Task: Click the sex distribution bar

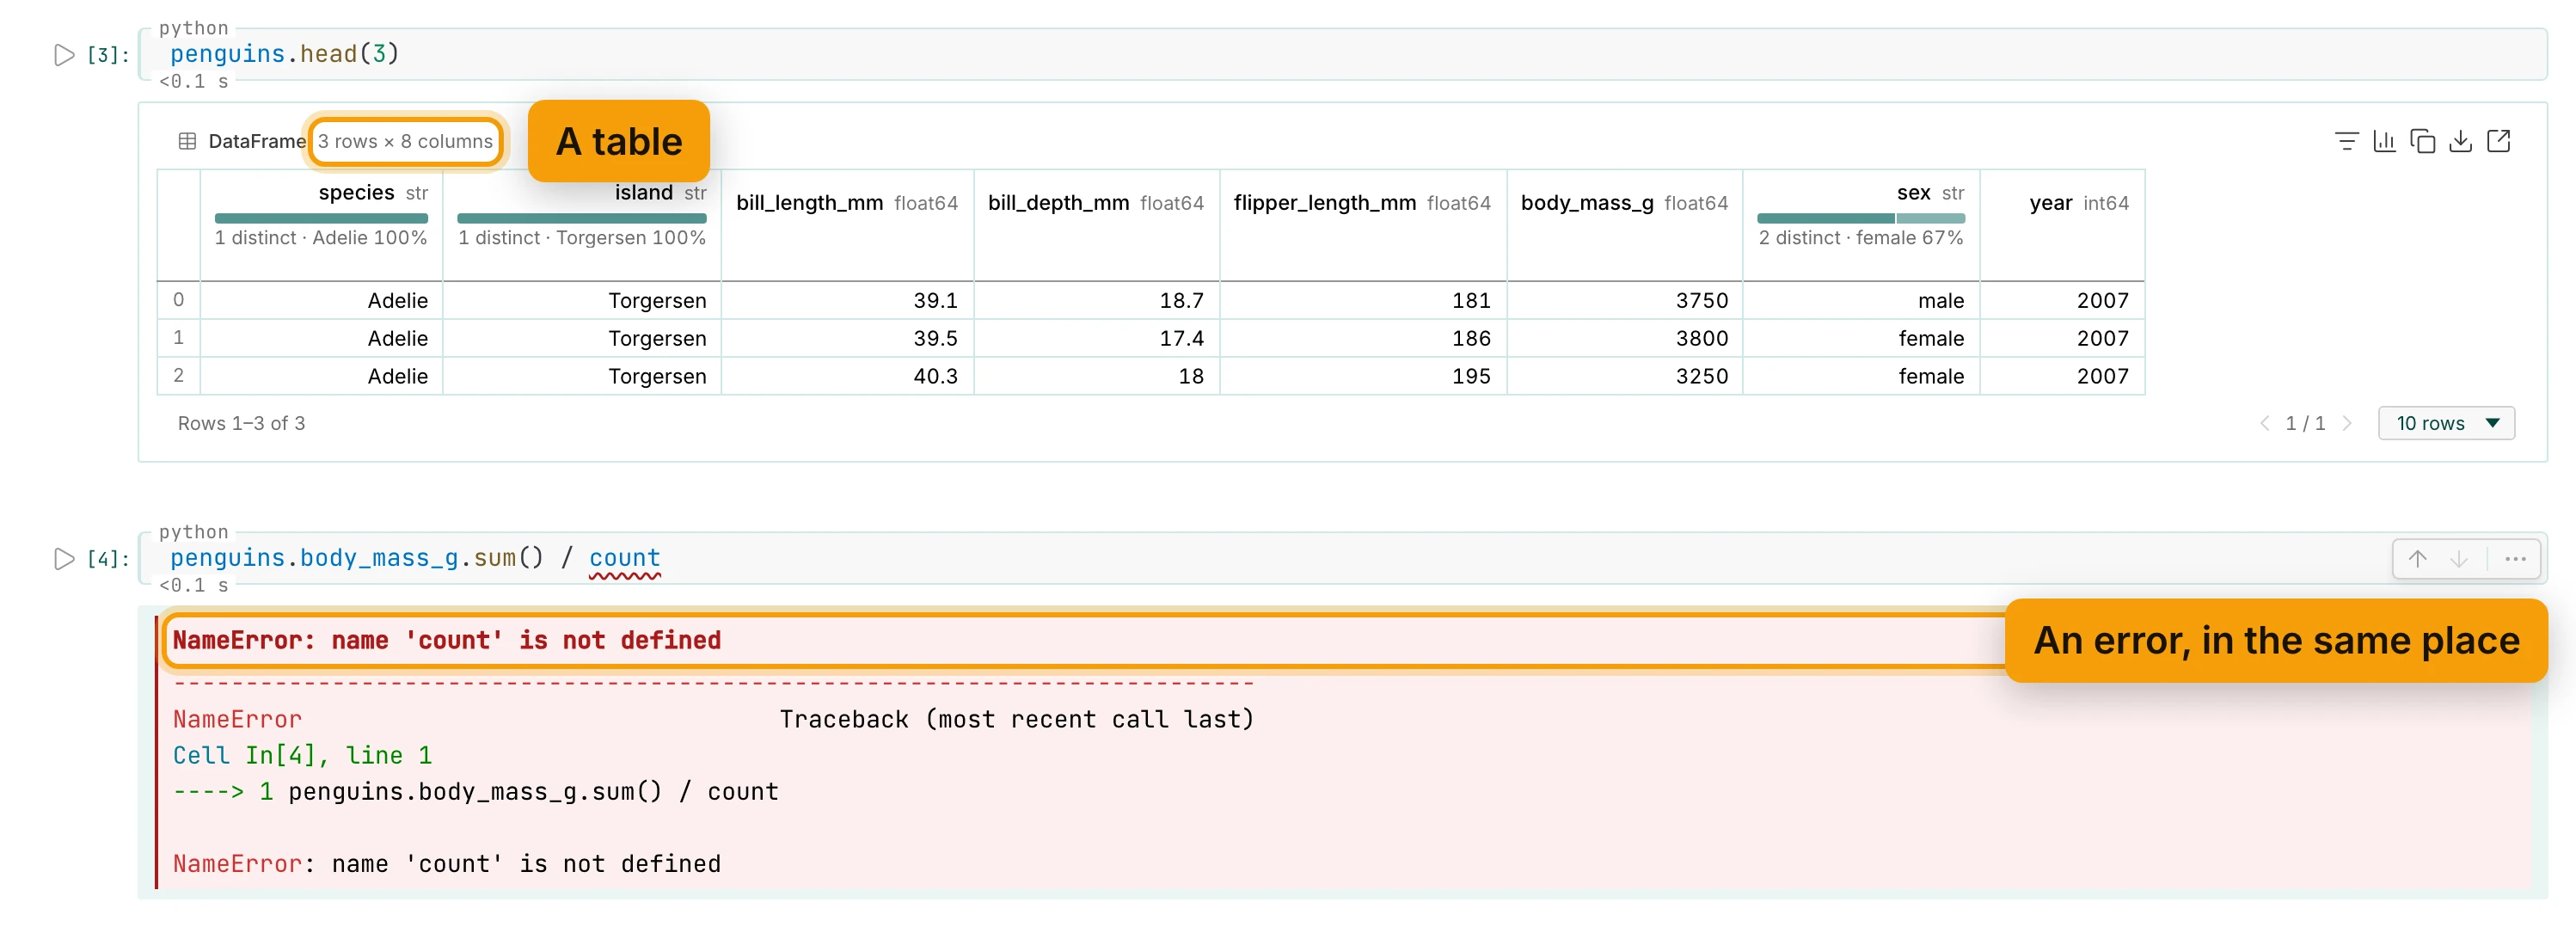Action: pos(1860,217)
